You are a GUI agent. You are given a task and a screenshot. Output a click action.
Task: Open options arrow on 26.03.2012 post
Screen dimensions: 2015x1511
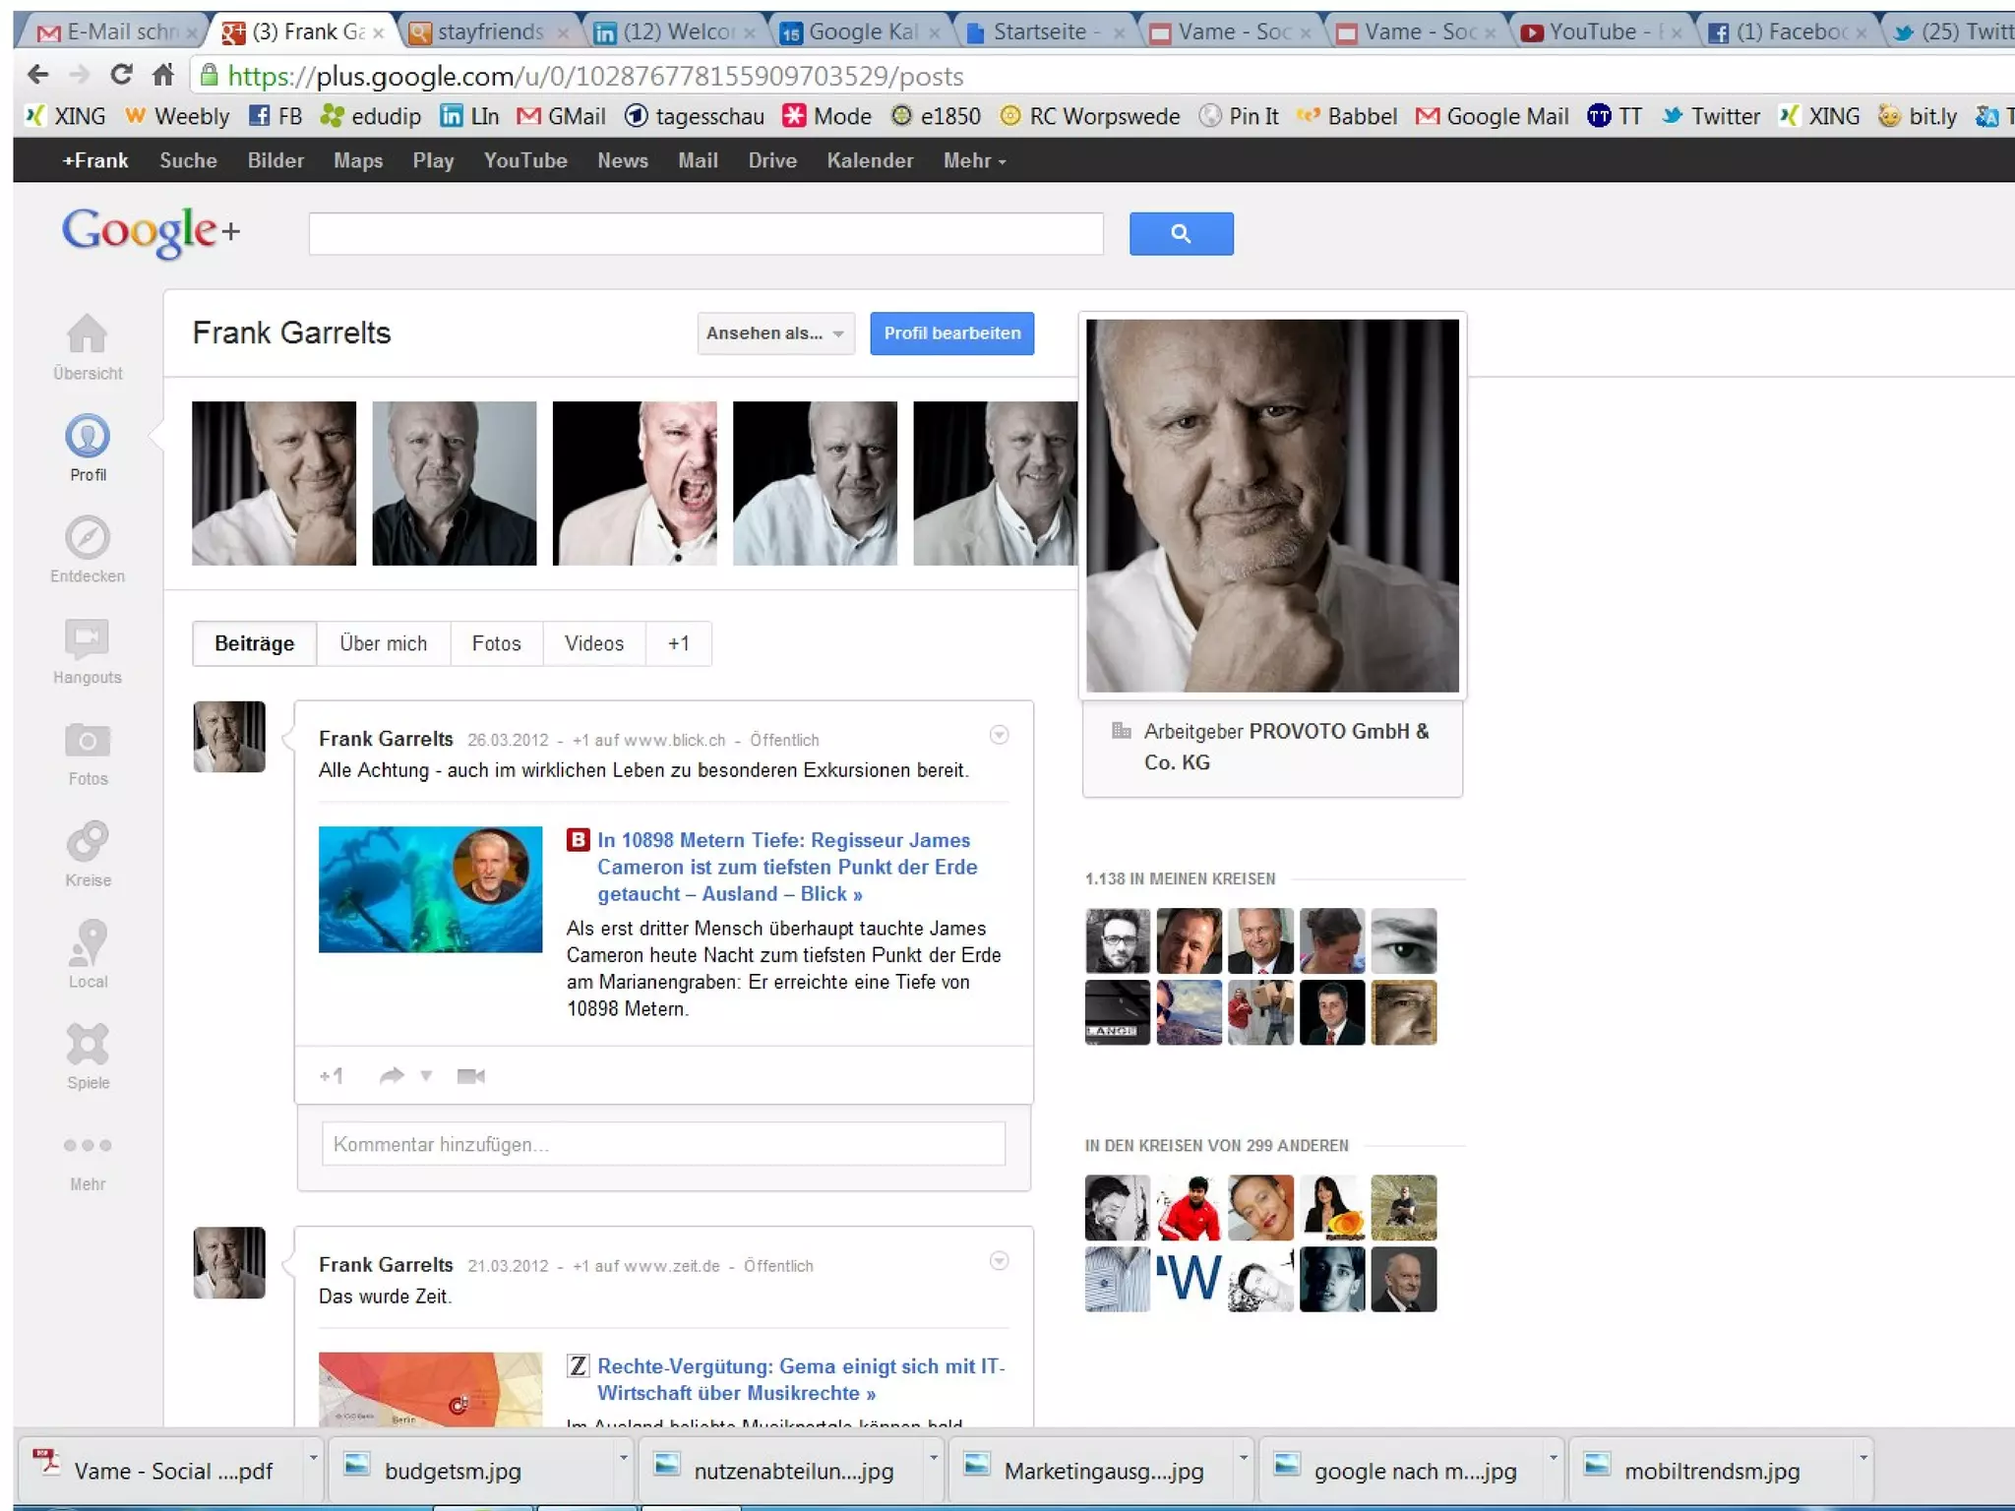coord(999,736)
